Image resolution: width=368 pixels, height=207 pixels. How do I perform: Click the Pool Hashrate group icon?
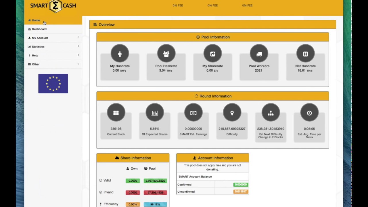(x=166, y=54)
